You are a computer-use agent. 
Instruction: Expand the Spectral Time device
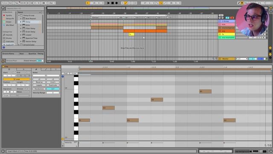[21, 38]
